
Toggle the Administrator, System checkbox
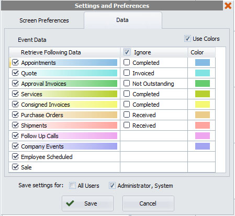tap(112, 185)
